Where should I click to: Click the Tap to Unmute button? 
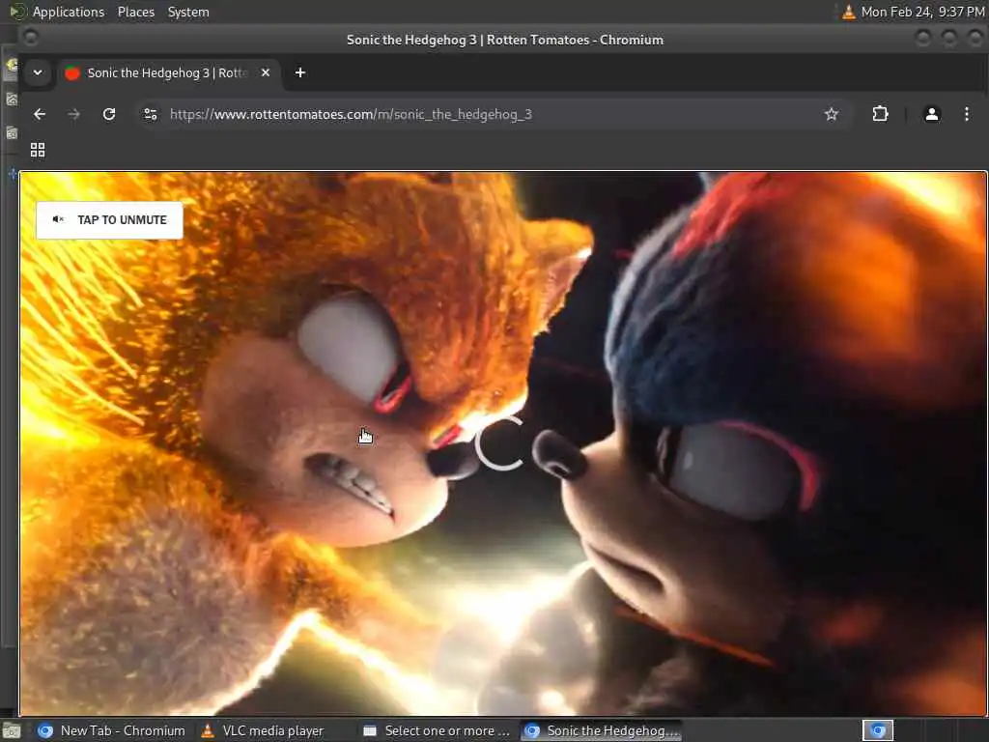[110, 220]
